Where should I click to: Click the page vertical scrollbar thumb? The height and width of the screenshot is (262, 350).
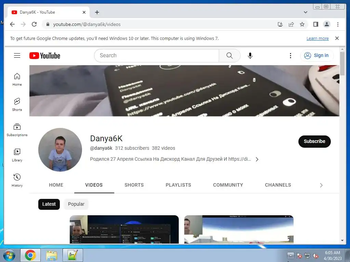342,63
